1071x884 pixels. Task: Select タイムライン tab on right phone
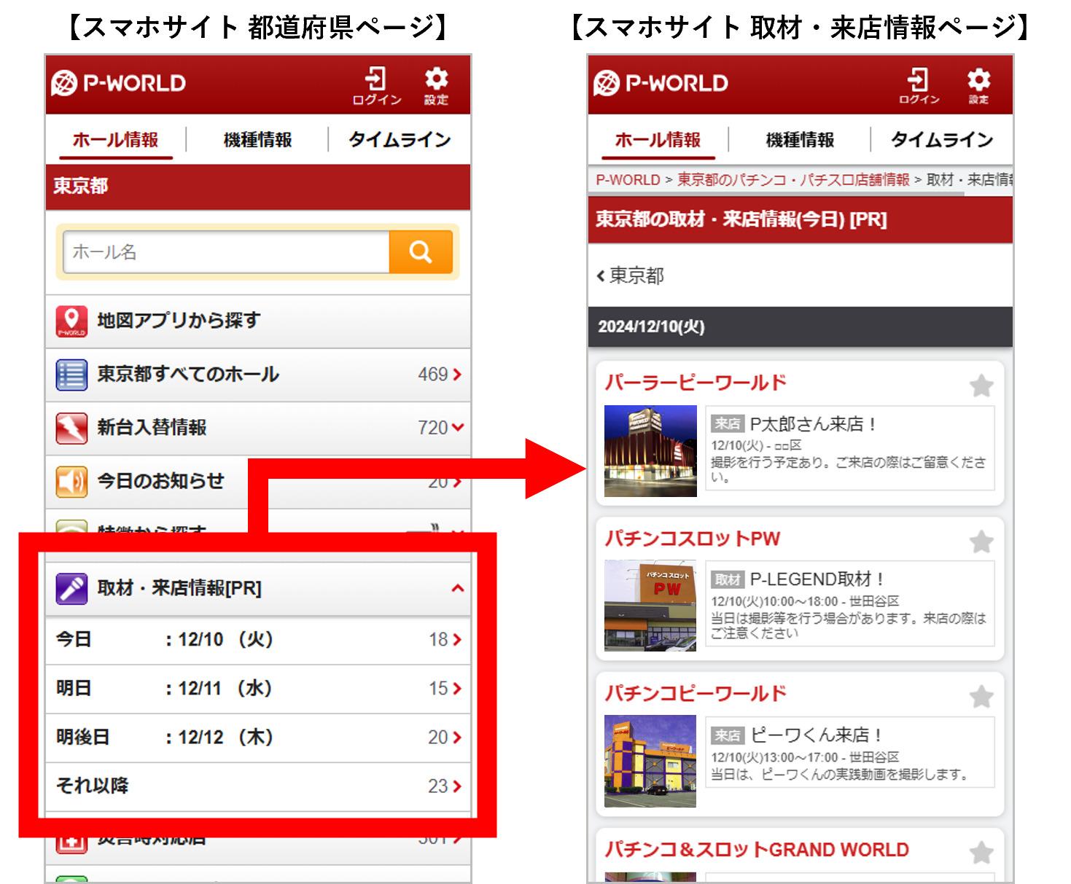pos(941,140)
